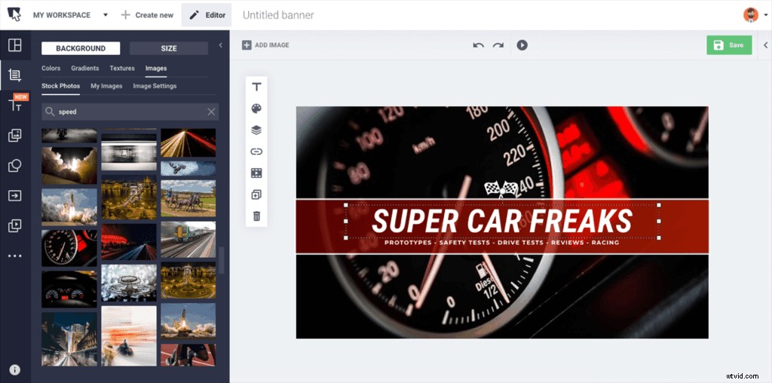Click the link icon in floating toolbar

tap(256, 152)
